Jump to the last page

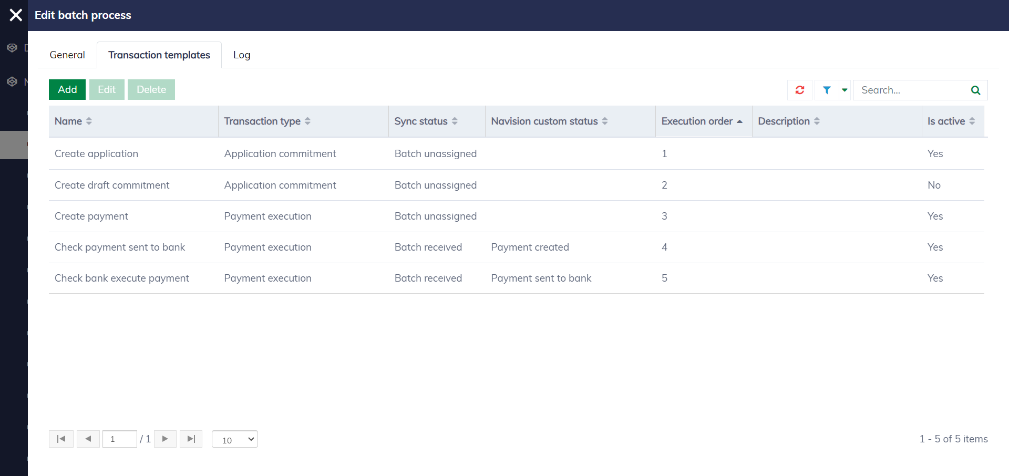[191, 439]
